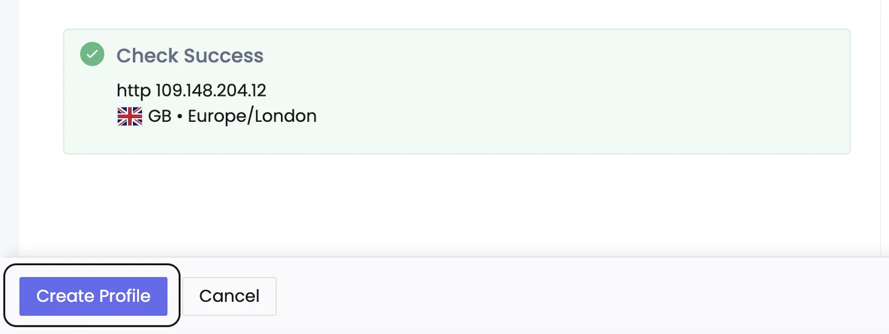The width and height of the screenshot is (889, 334).
Task: Click the gray margin strip at left edge
Action: (x=9, y=121)
